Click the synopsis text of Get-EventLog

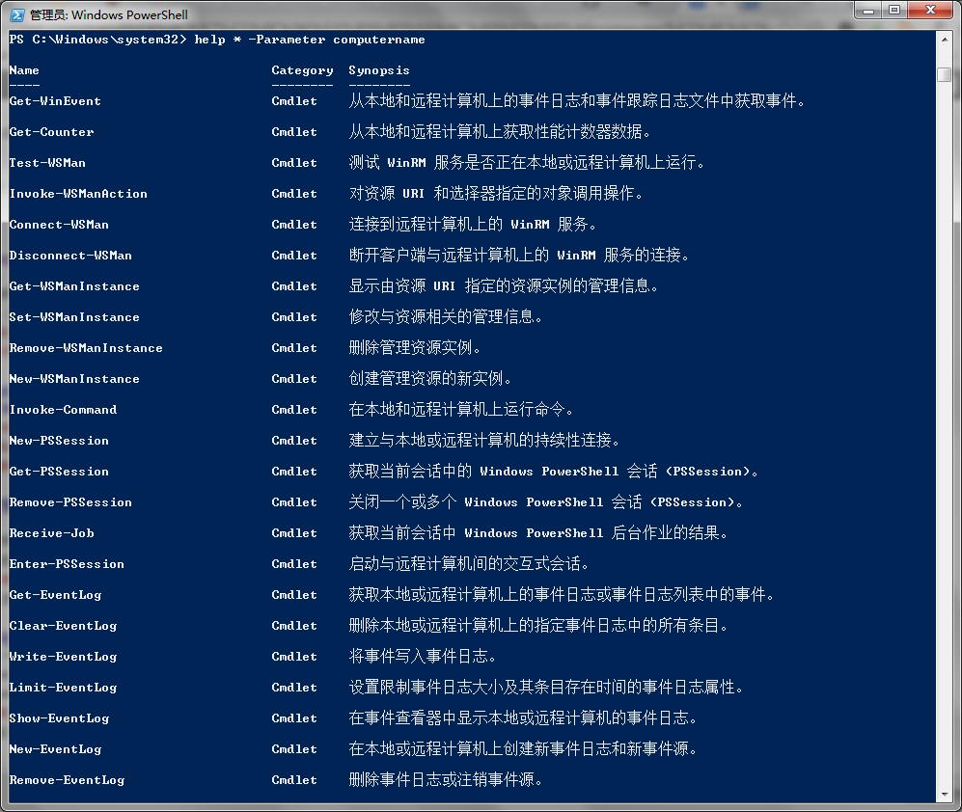(562, 595)
